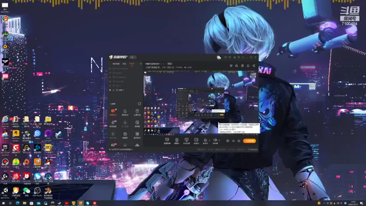Click the orange start streaming button
This screenshot has height=206, width=366.
[249, 141]
